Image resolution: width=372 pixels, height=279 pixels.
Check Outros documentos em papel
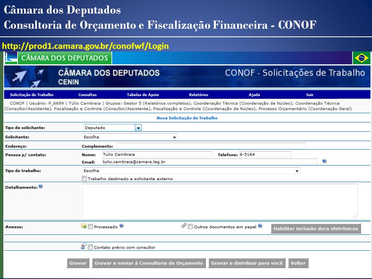(190, 227)
